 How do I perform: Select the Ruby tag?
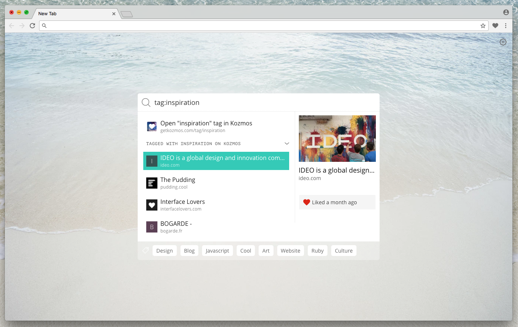point(317,251)
